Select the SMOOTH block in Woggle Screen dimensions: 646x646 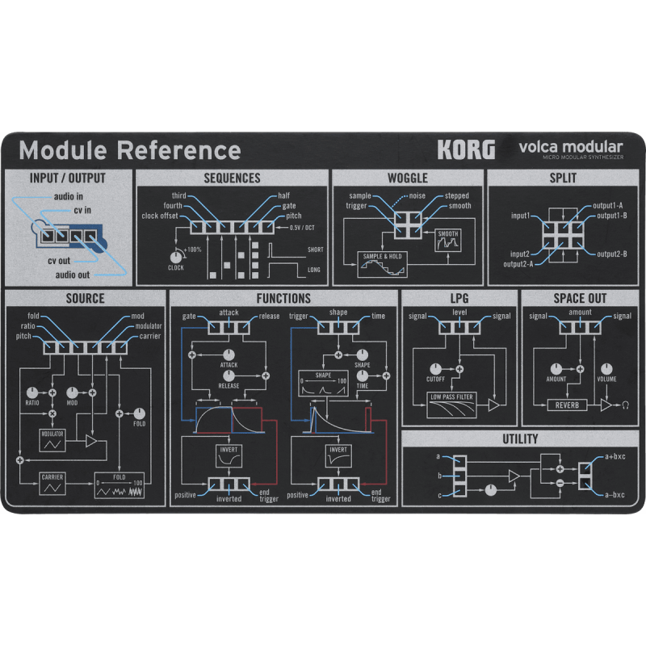click(x=448, y=241)
